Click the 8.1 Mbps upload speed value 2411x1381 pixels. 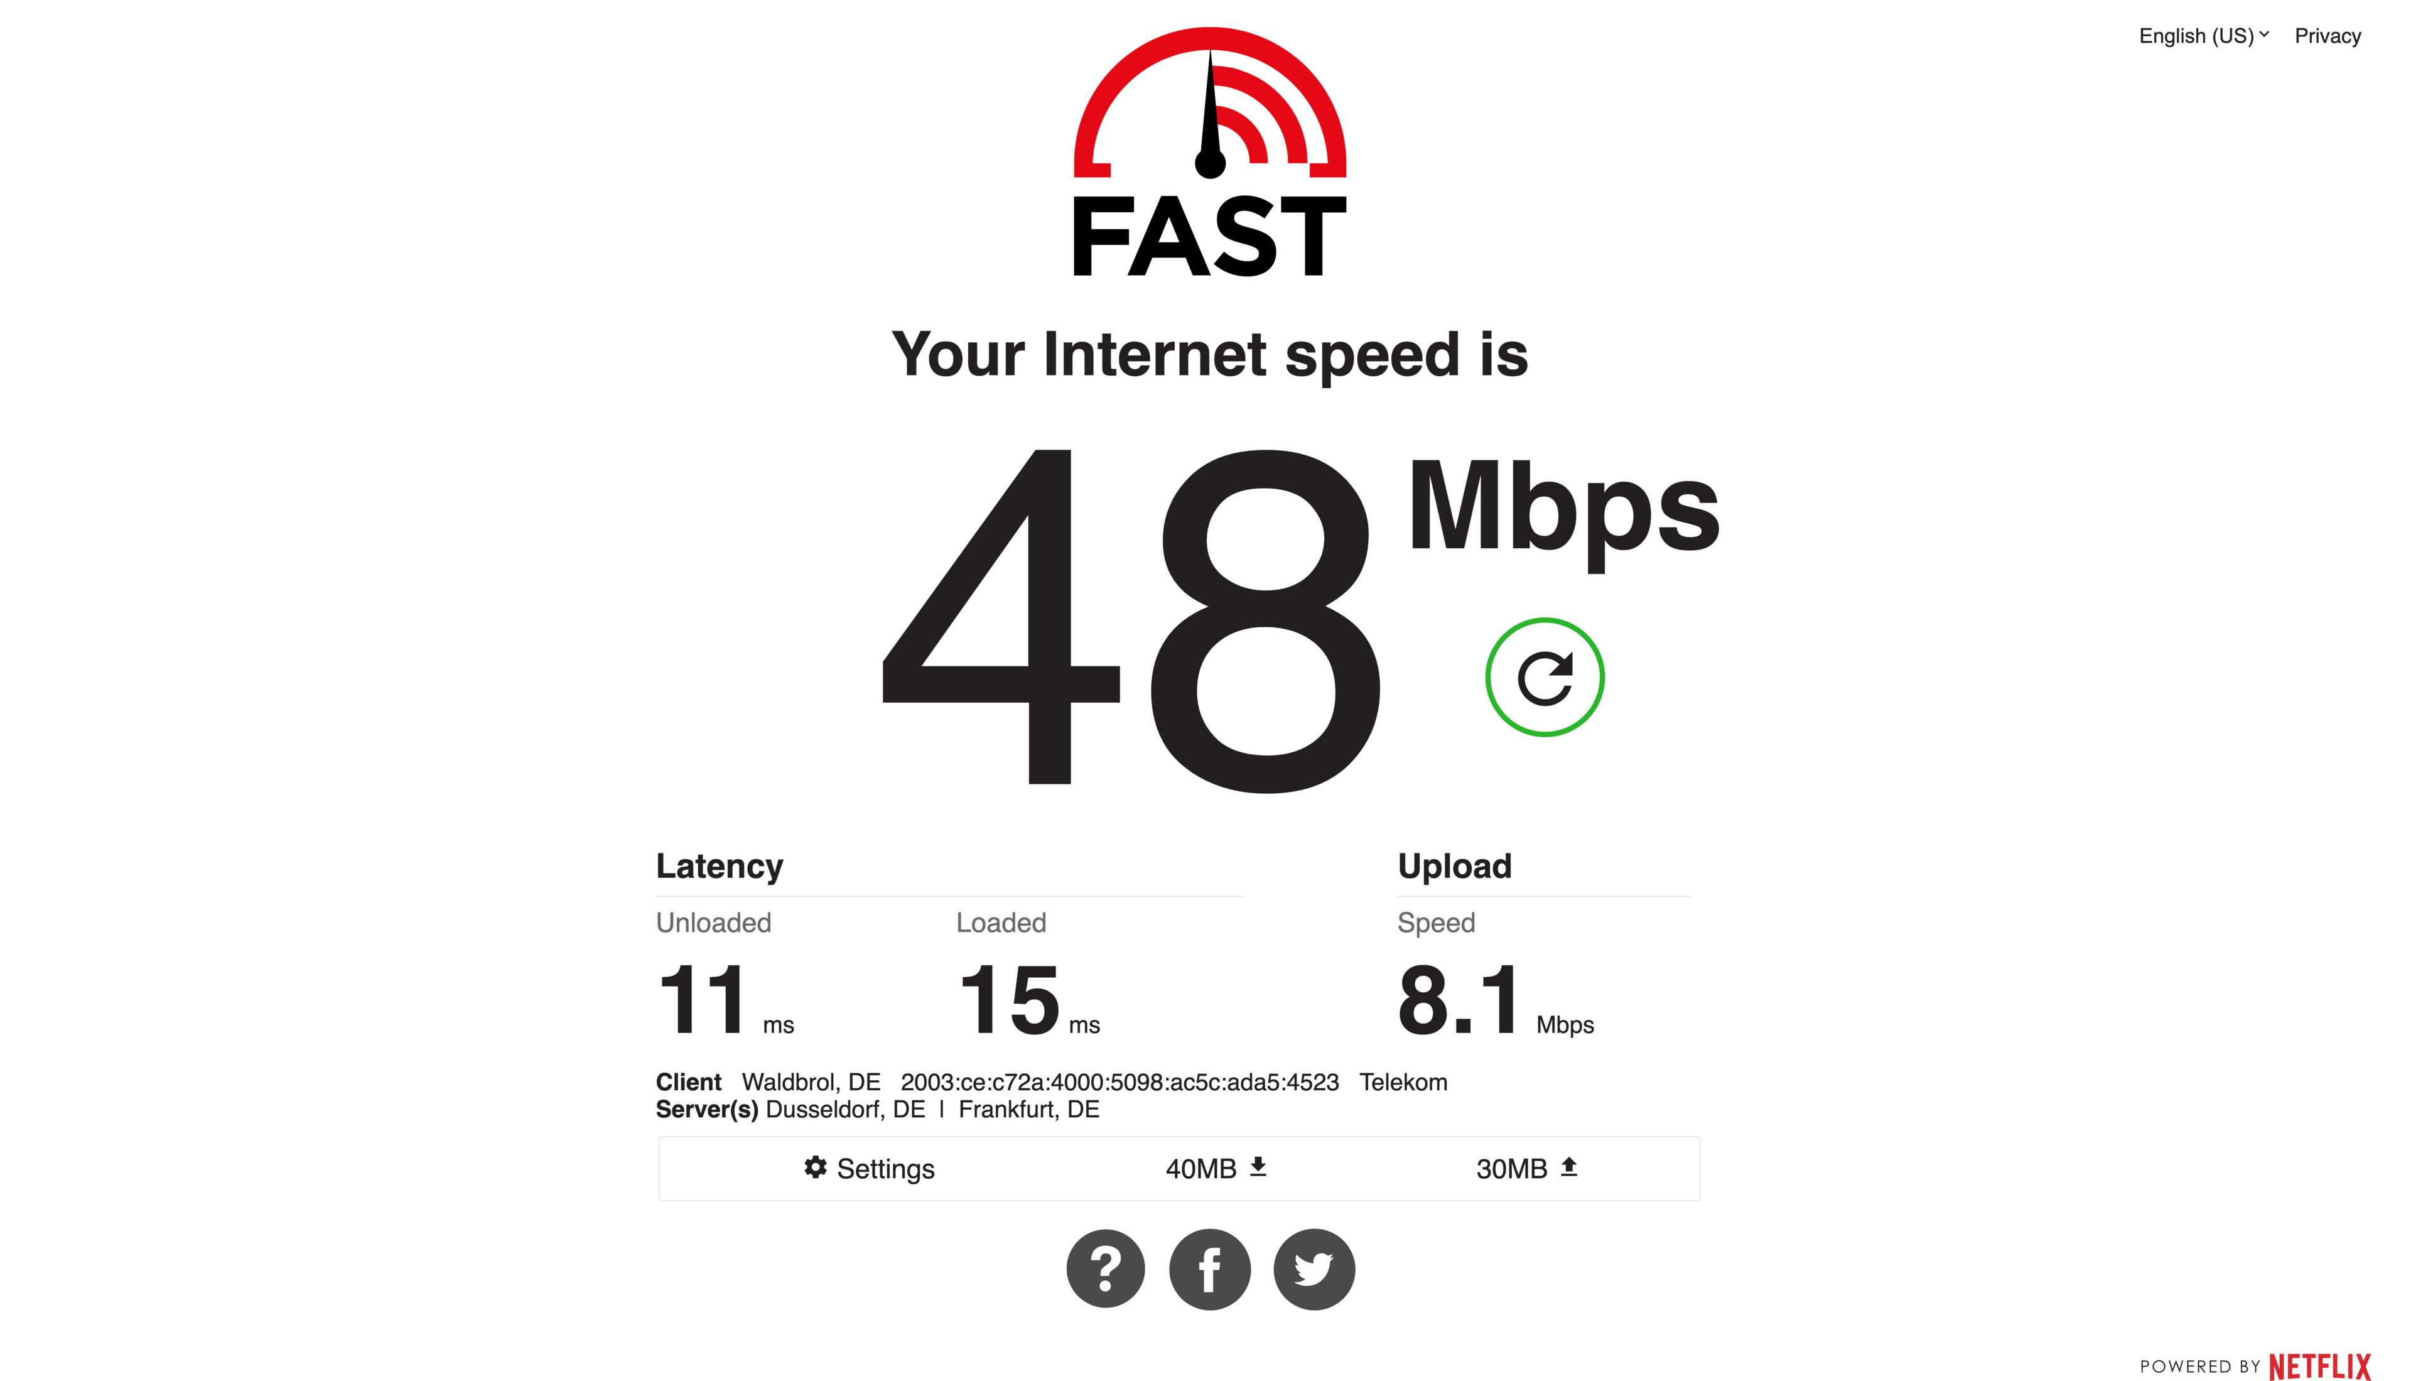pos(1495,1000)
